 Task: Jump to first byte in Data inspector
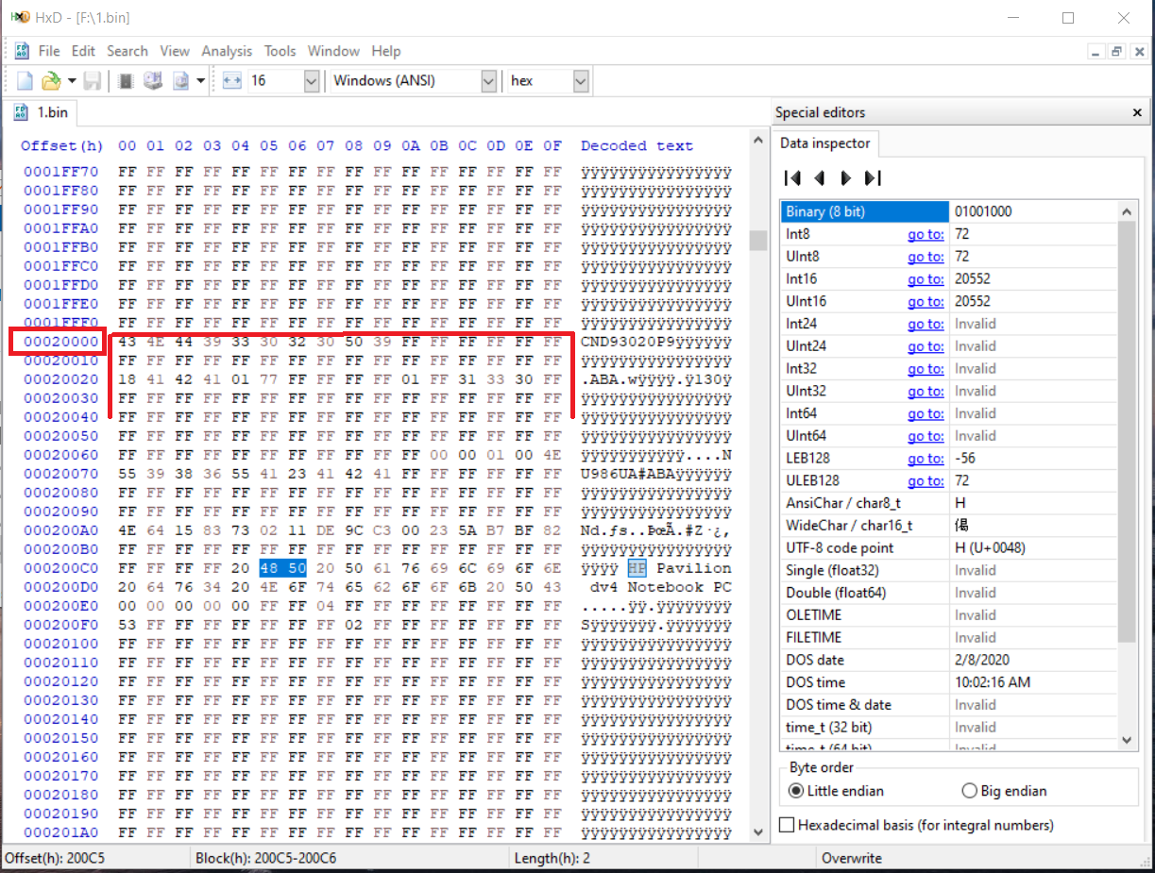[793, 177]
